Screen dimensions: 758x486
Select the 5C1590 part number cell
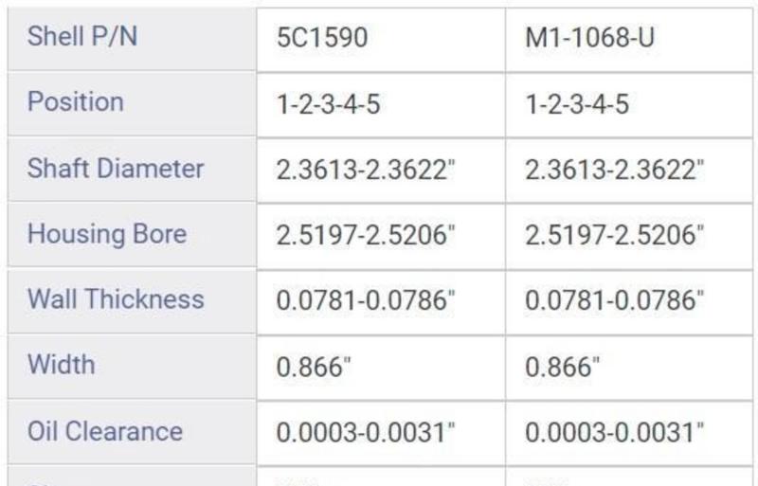point(322,38)
